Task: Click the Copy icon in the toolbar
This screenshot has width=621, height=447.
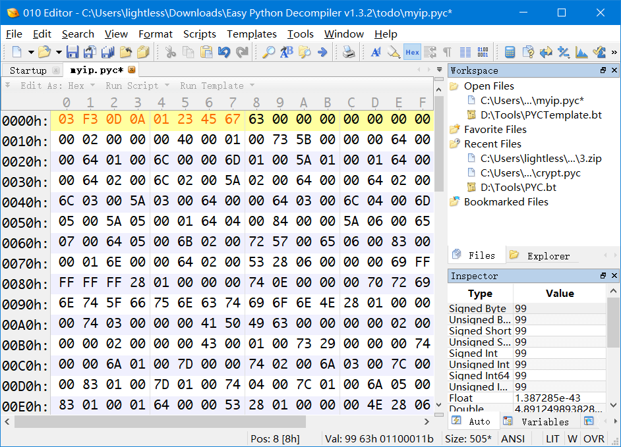Action: click(x=188, y=52)
